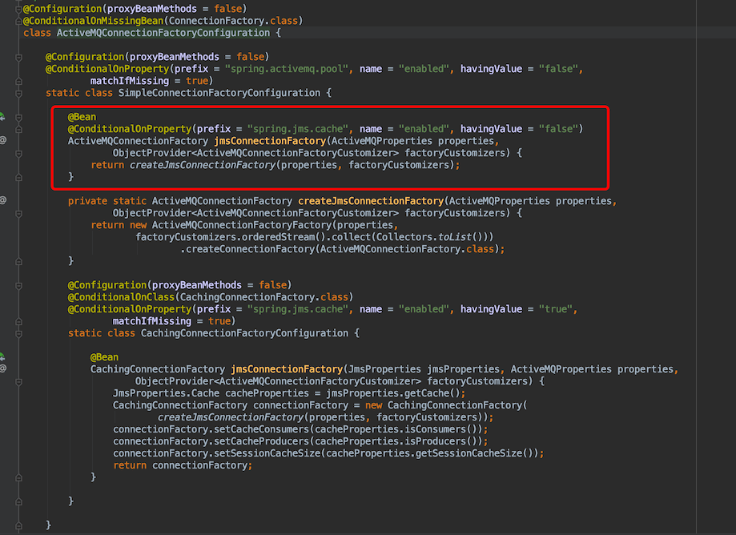Click the Spring bean gutter icon beside the first @Bean

pos(2,117)
